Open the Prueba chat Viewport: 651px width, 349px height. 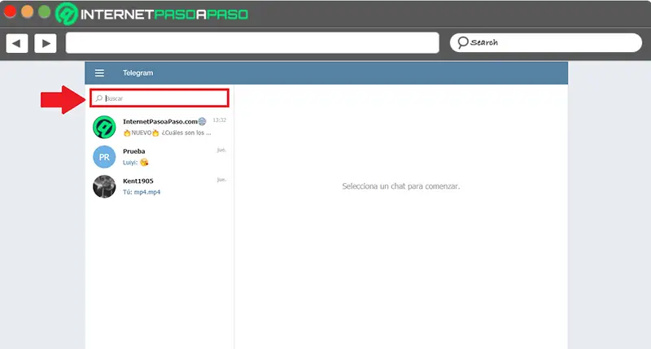(159, 157)
